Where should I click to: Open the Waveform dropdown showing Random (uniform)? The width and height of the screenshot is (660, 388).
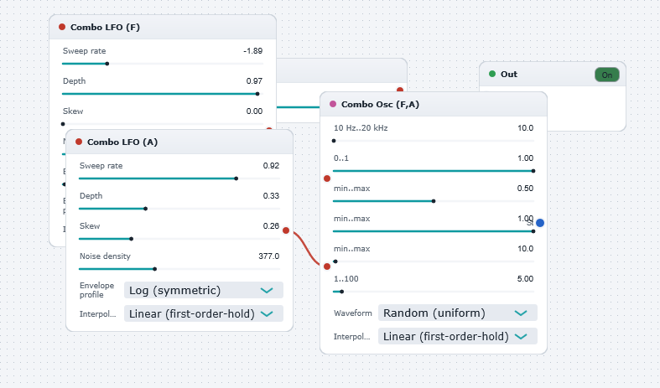(x=458, y=313)
